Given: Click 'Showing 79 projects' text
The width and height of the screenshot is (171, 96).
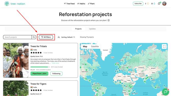Looking at the screenshot, I should (87, 37).
